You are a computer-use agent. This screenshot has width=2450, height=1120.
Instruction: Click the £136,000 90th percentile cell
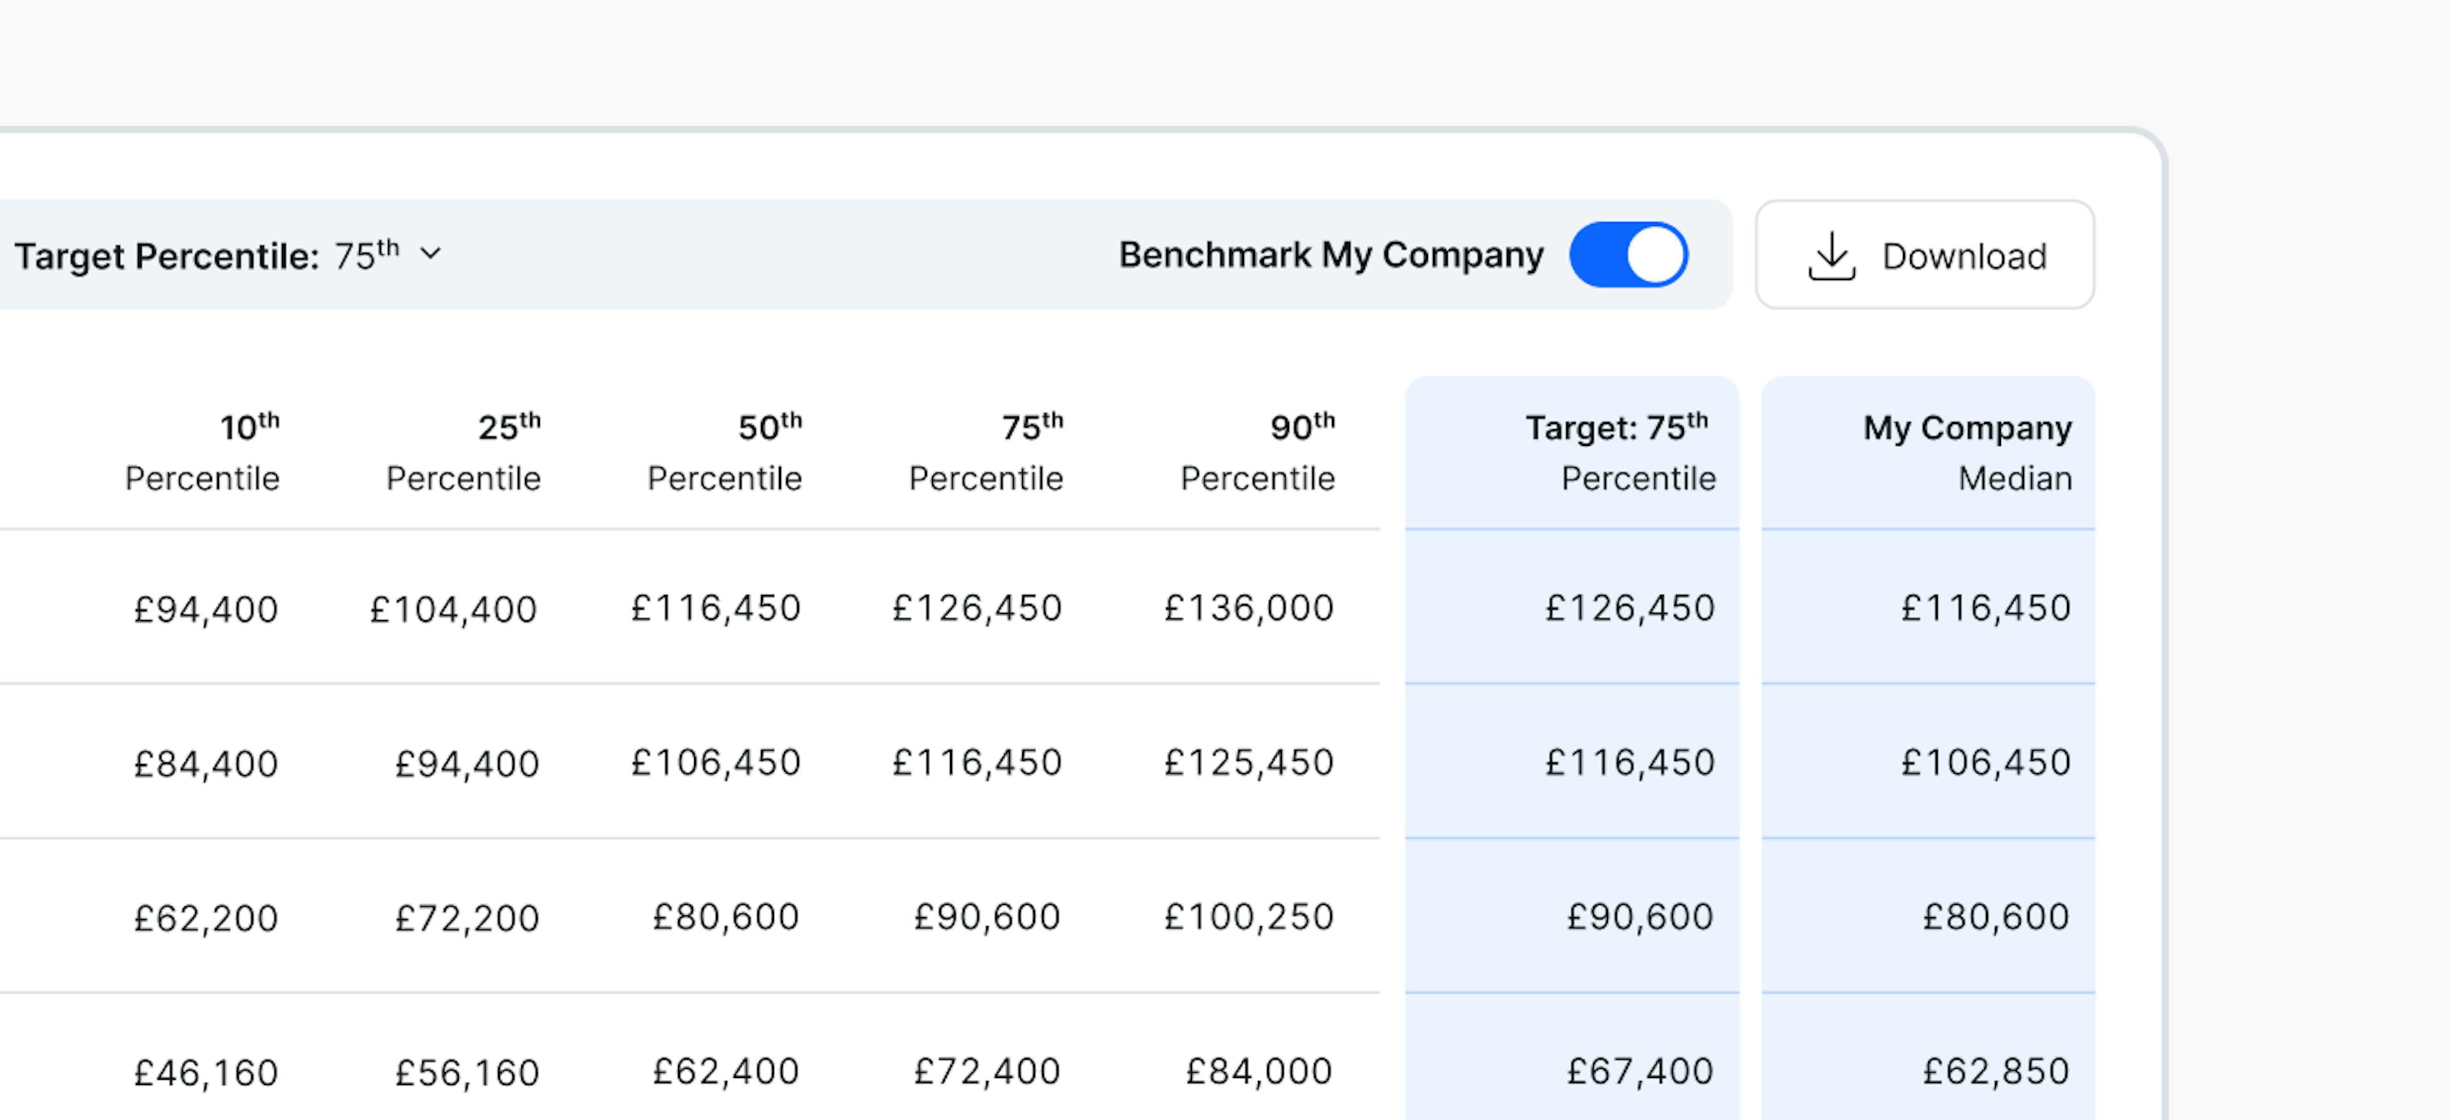click(1249, 608)
